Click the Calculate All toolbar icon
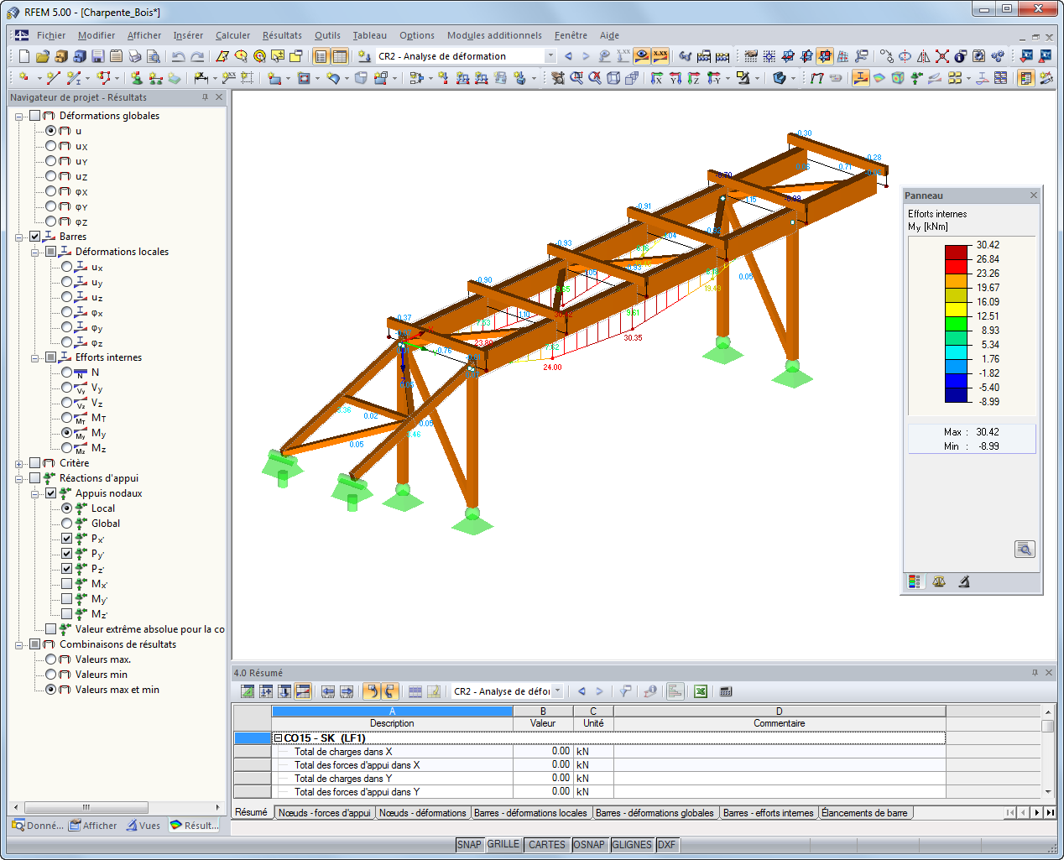 point(722,56)
